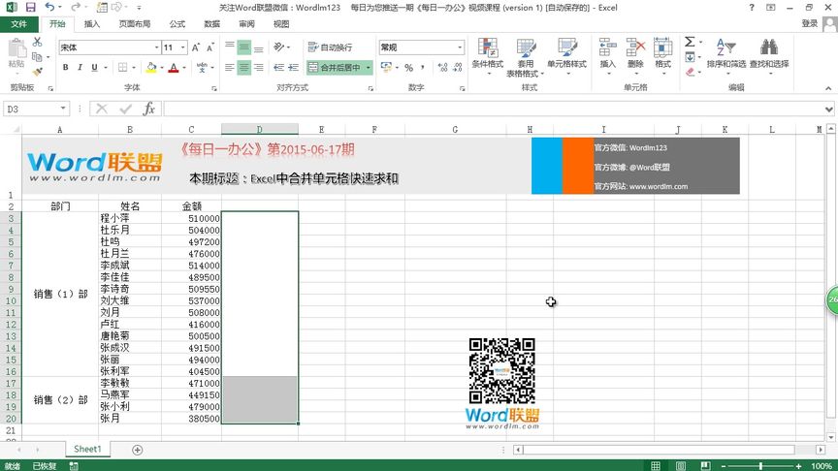The width and height of the screenshot is (838, 471).
Task: Increase decimal places
Action: (442, 68)
